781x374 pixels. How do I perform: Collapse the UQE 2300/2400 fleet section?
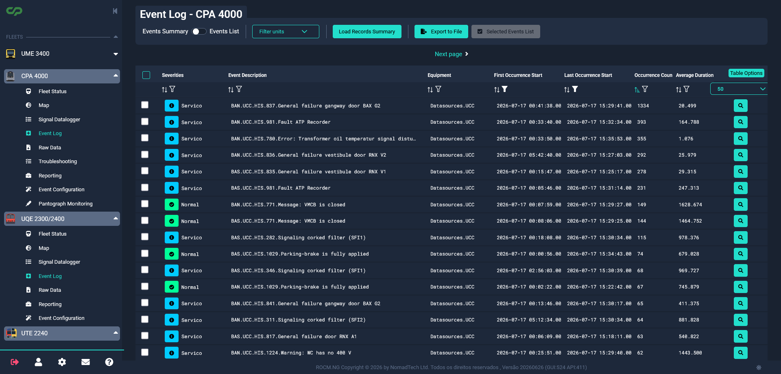(x=116, y=219)
